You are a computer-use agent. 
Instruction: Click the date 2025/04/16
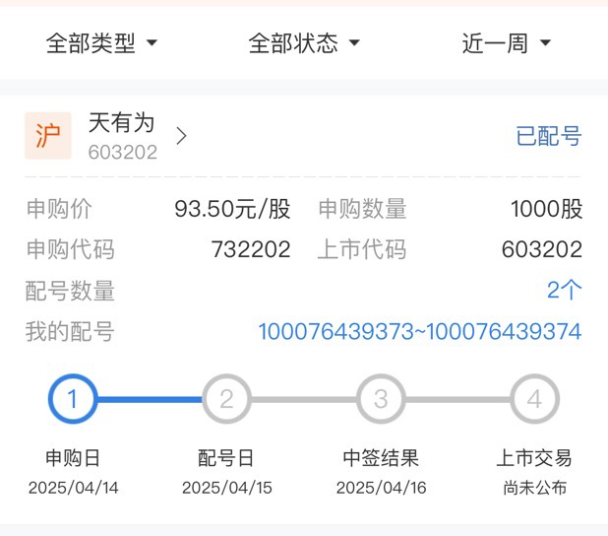point(381,488)
